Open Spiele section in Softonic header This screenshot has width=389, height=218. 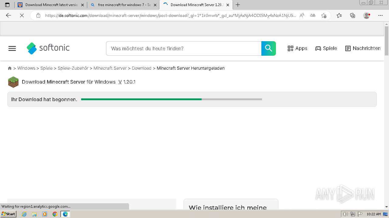pyautogui.click(x=326, y=48)
